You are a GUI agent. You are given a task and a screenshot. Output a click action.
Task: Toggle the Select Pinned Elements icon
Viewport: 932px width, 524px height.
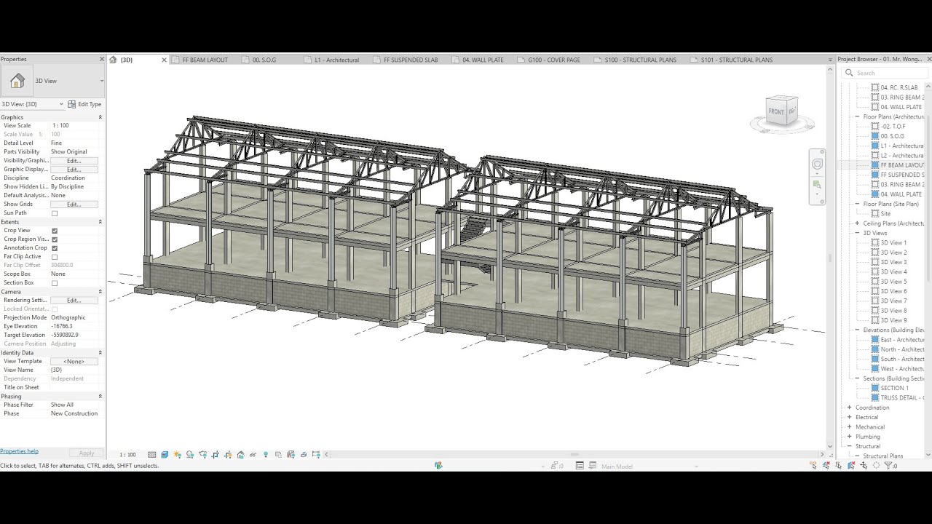pyautogui.click(x=839, y=466)
